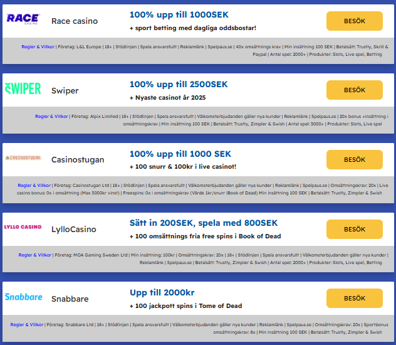Image resolution: width=396 pixels, height=345 pixels.
Task: Visit Casinostugan via Besök button
Action: (355, 159)
